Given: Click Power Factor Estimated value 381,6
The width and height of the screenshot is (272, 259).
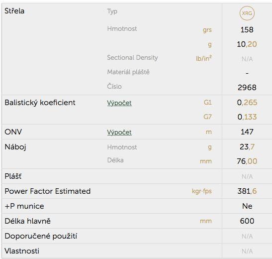Looking at the screenshot, I should 247,191.
